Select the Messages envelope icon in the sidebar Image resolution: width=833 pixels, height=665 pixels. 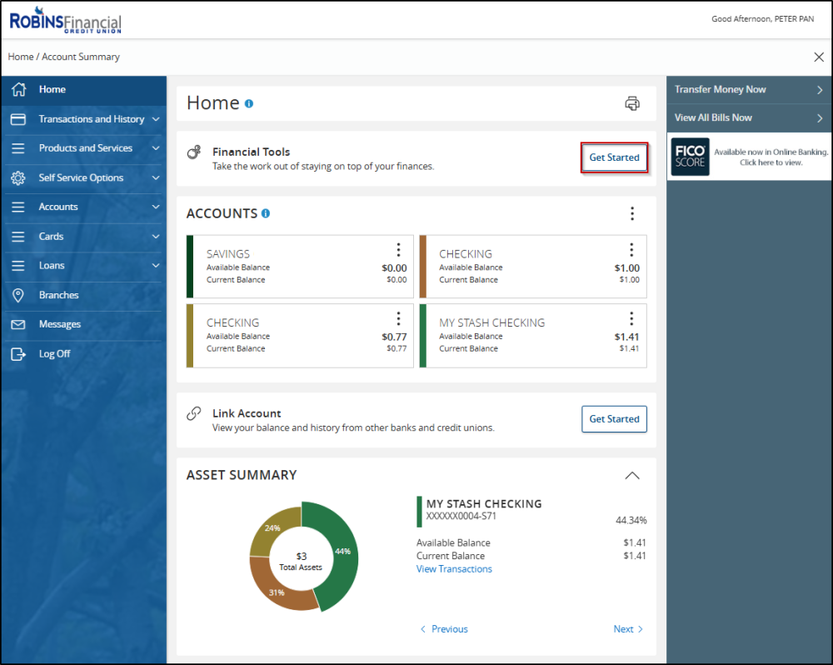(x=18, y=324)
